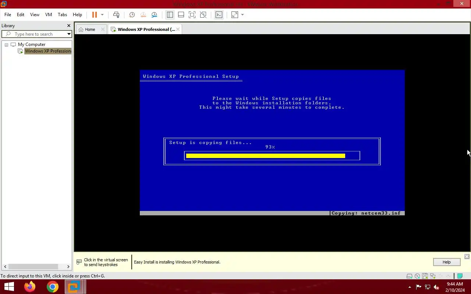Open the snapshot manager icon
Screen dimensions: 471x294
(x=154, y=15)
